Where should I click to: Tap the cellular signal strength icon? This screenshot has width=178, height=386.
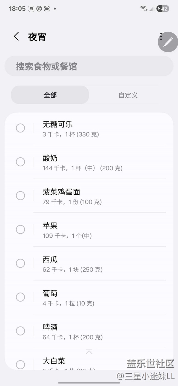point(152,9)
